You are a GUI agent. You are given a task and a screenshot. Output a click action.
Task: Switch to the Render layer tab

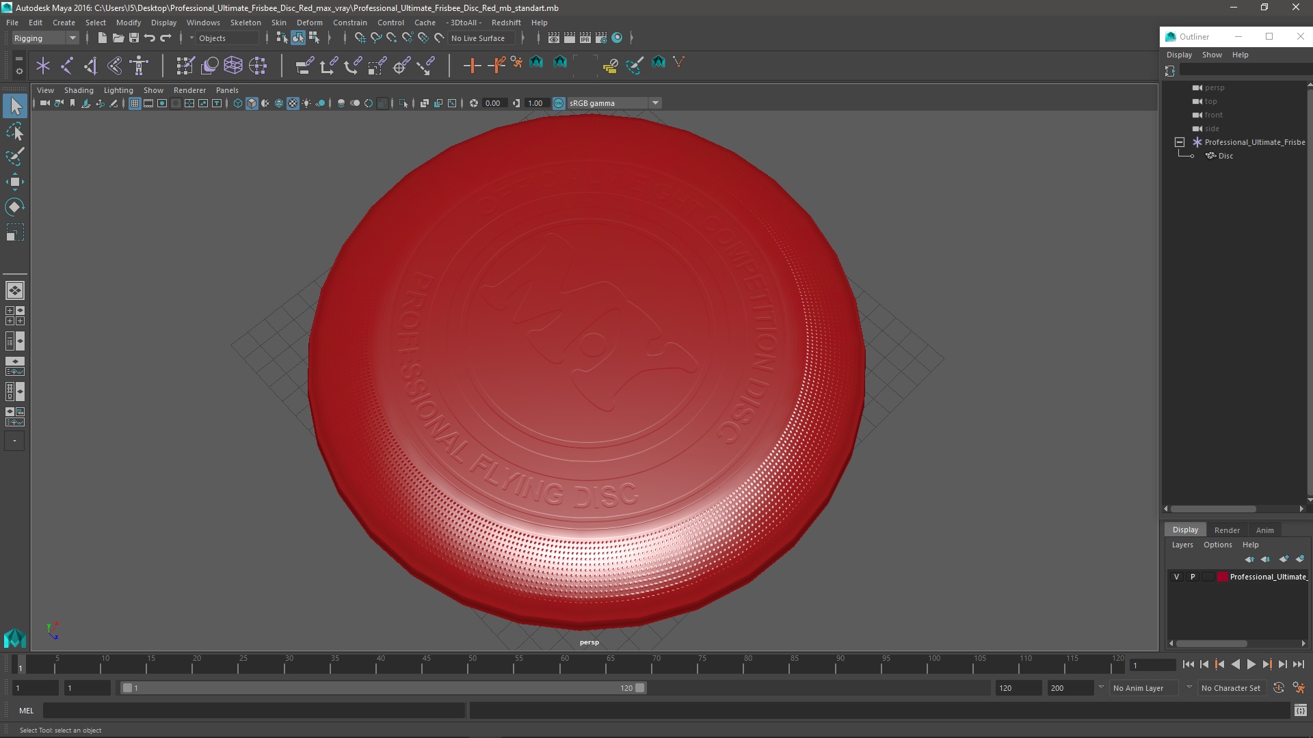(1227, 530)
